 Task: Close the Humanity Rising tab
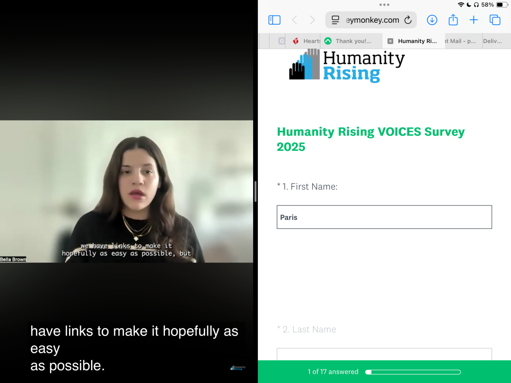tap(390, 41)
